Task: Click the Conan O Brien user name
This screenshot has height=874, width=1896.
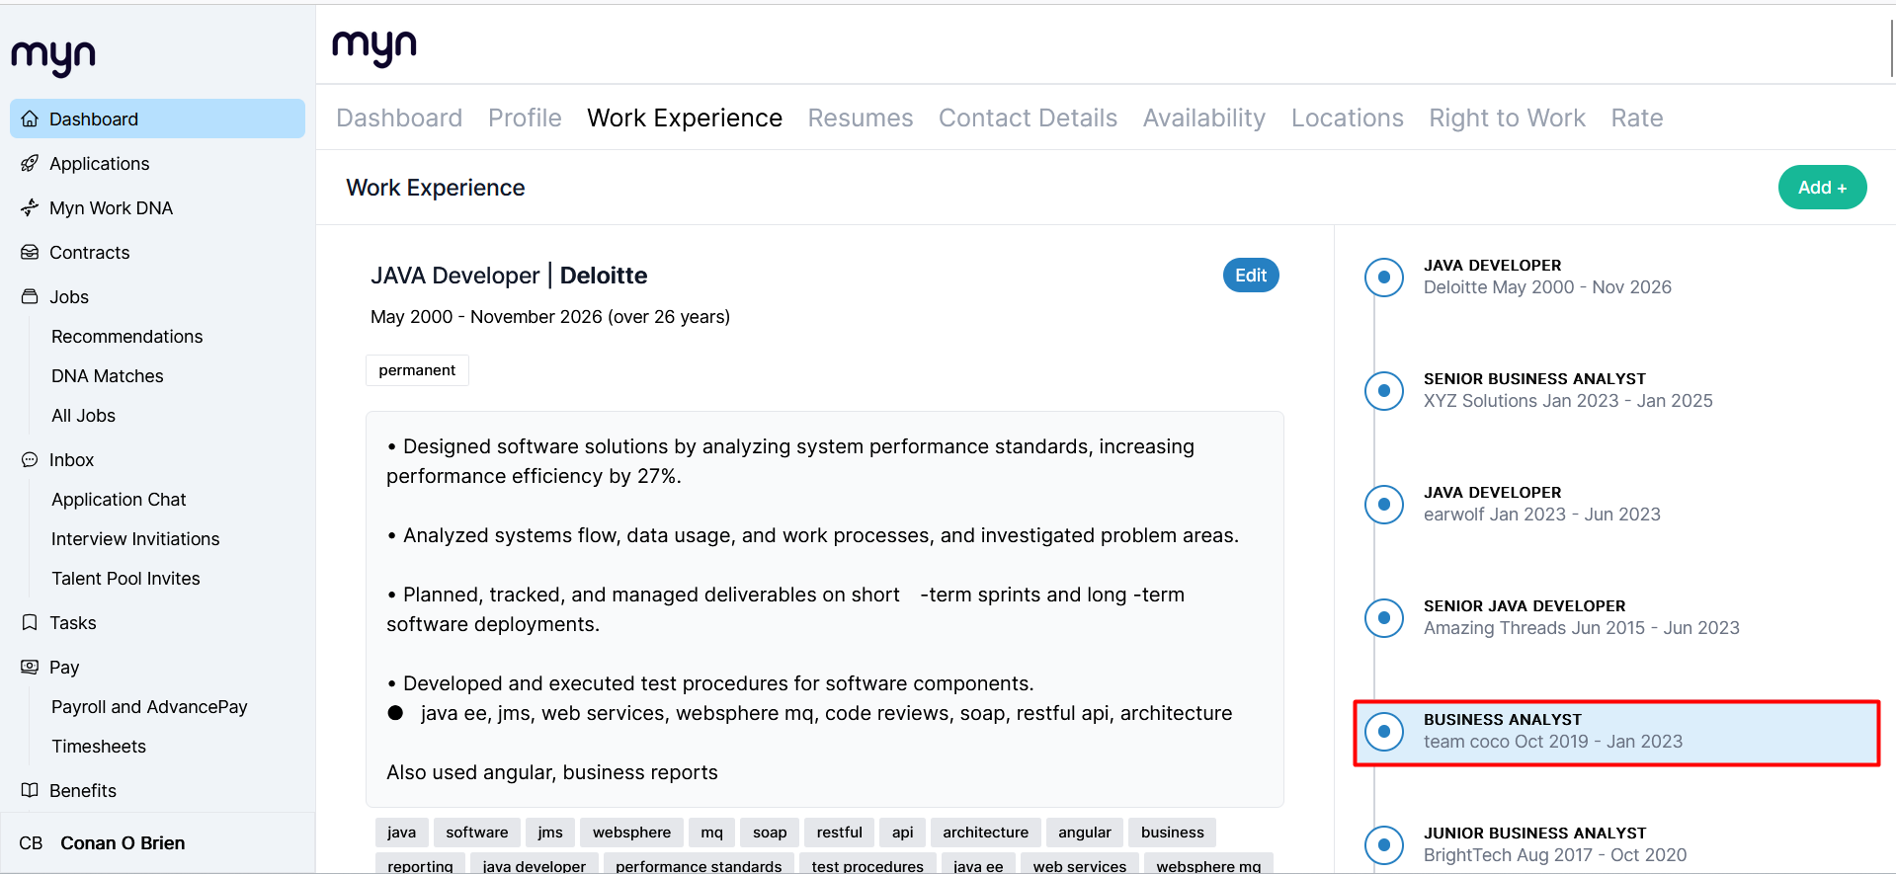Action: coord(123,843)
